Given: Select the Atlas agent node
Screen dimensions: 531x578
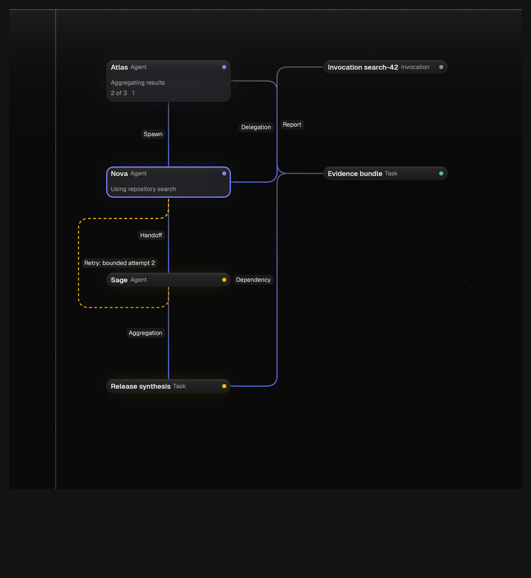Looking at the screenshot, I should tap(169, 81).
